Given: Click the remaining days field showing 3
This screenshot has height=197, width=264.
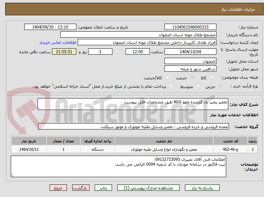Looking at the screenshot, I should [100, 52].
